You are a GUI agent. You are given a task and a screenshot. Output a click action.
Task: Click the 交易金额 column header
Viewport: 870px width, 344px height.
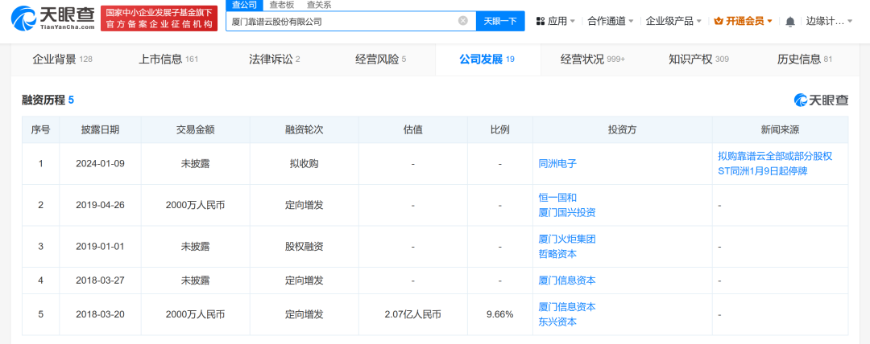coord(195,129)
